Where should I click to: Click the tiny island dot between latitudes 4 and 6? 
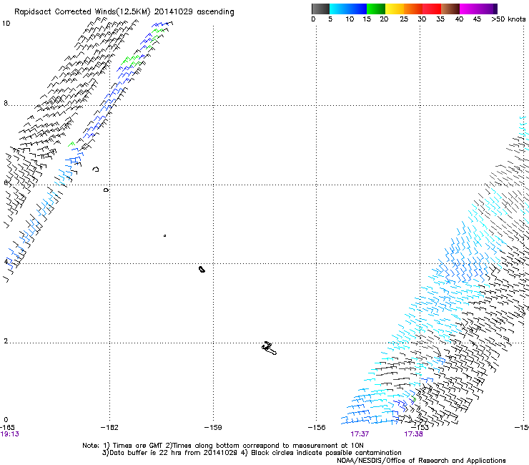[x=164, y=235]
